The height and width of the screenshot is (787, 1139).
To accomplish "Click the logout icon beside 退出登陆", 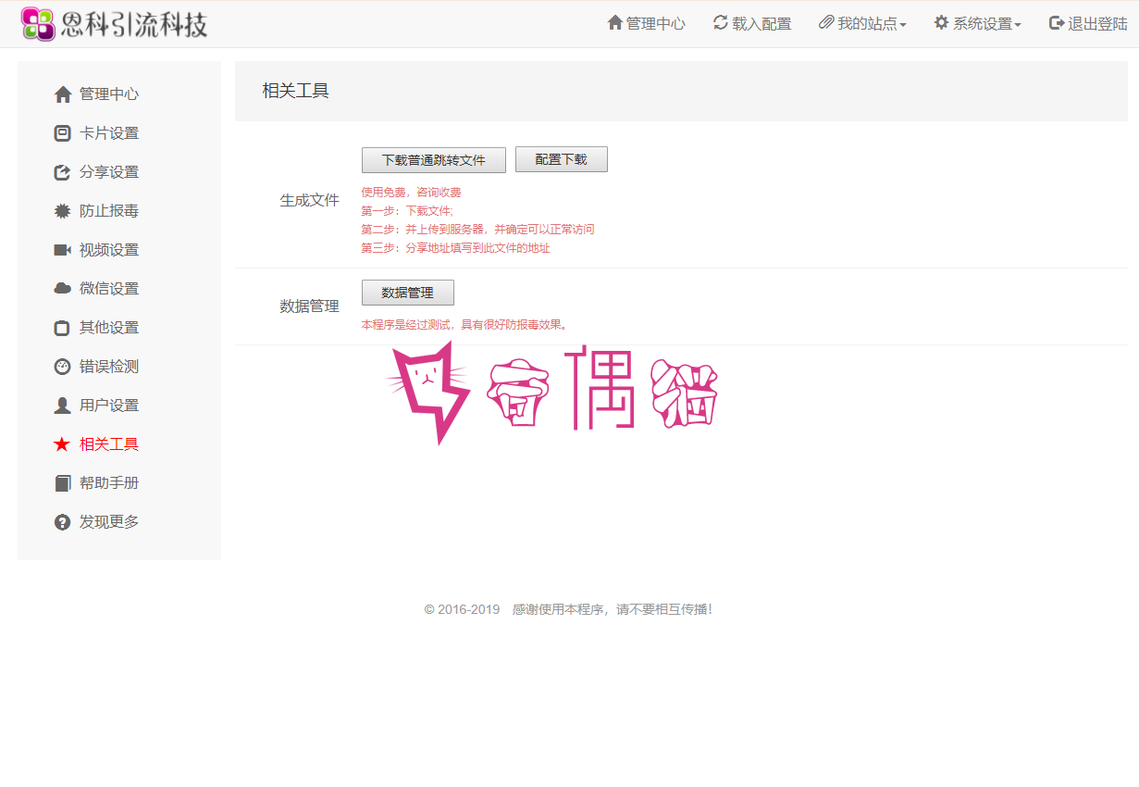I will 1057,22.
